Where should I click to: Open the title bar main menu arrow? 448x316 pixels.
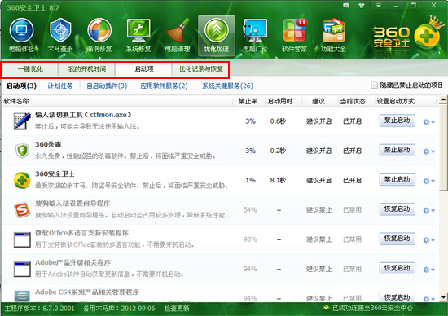(379, 6)
